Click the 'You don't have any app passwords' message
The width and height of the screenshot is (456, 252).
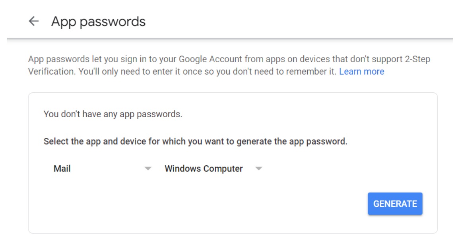(x=113, y=114)
